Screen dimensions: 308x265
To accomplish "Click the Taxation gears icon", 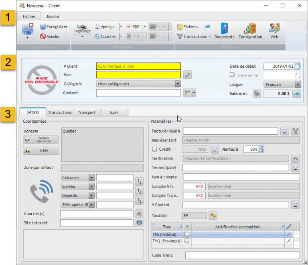I will click(213, 216).
